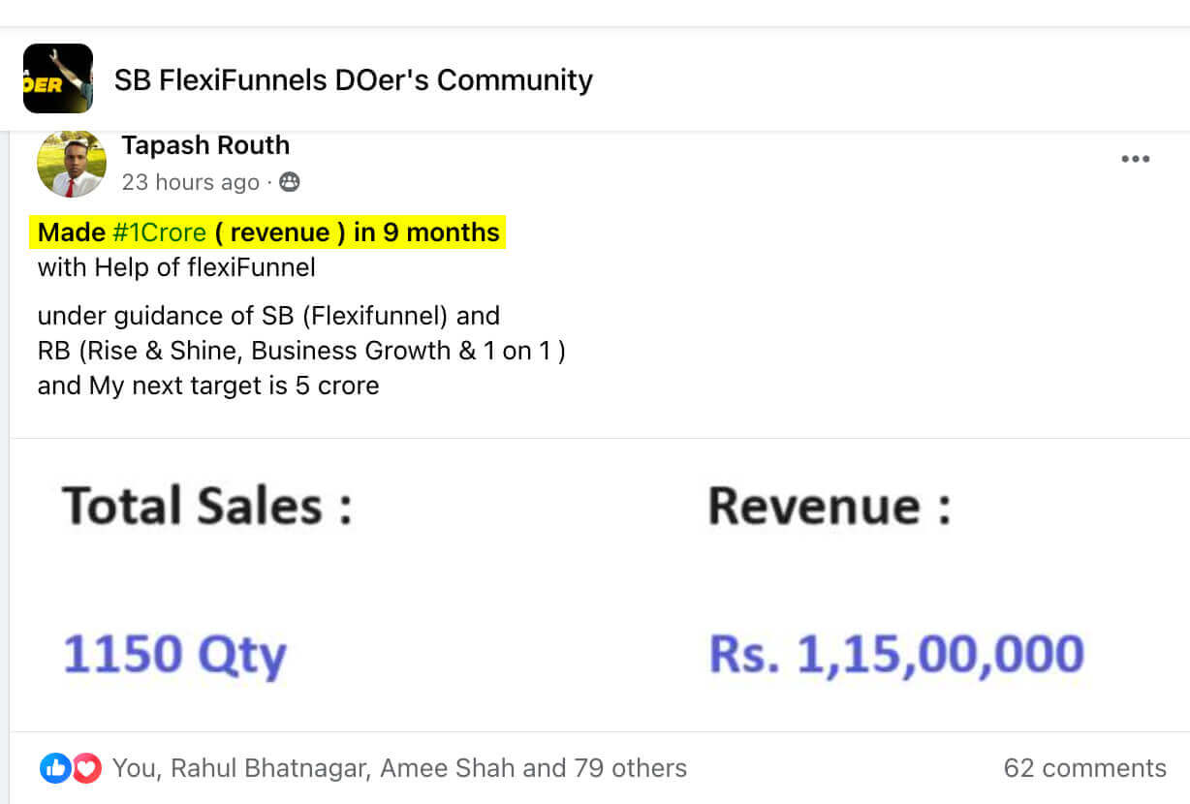Click the post author's profile picture
The image size is (1190, 804).
(x=71, y=164)
